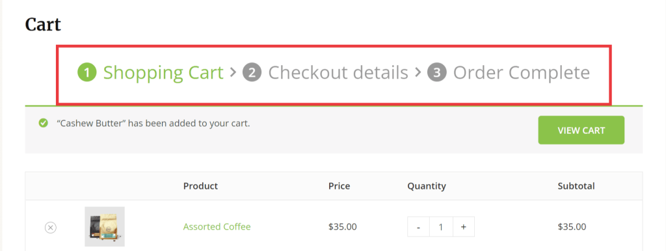Click the Product column header
This screenshot has width=666, height=251.
point(200,186)
